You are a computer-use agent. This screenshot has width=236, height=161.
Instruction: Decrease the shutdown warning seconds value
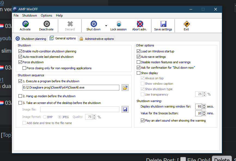tap(204, 108)
